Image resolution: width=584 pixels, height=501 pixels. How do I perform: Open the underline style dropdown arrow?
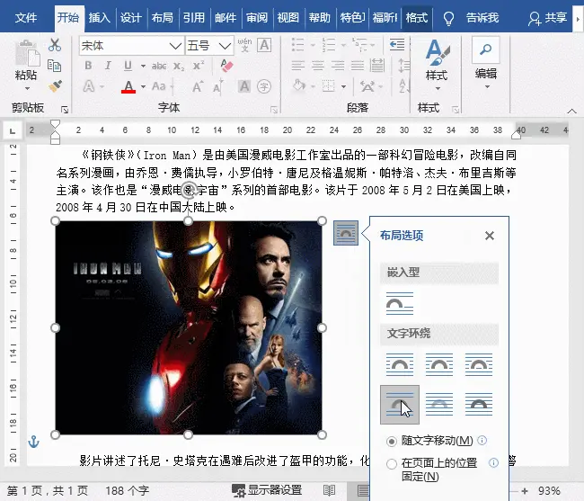tap(143, 66)
